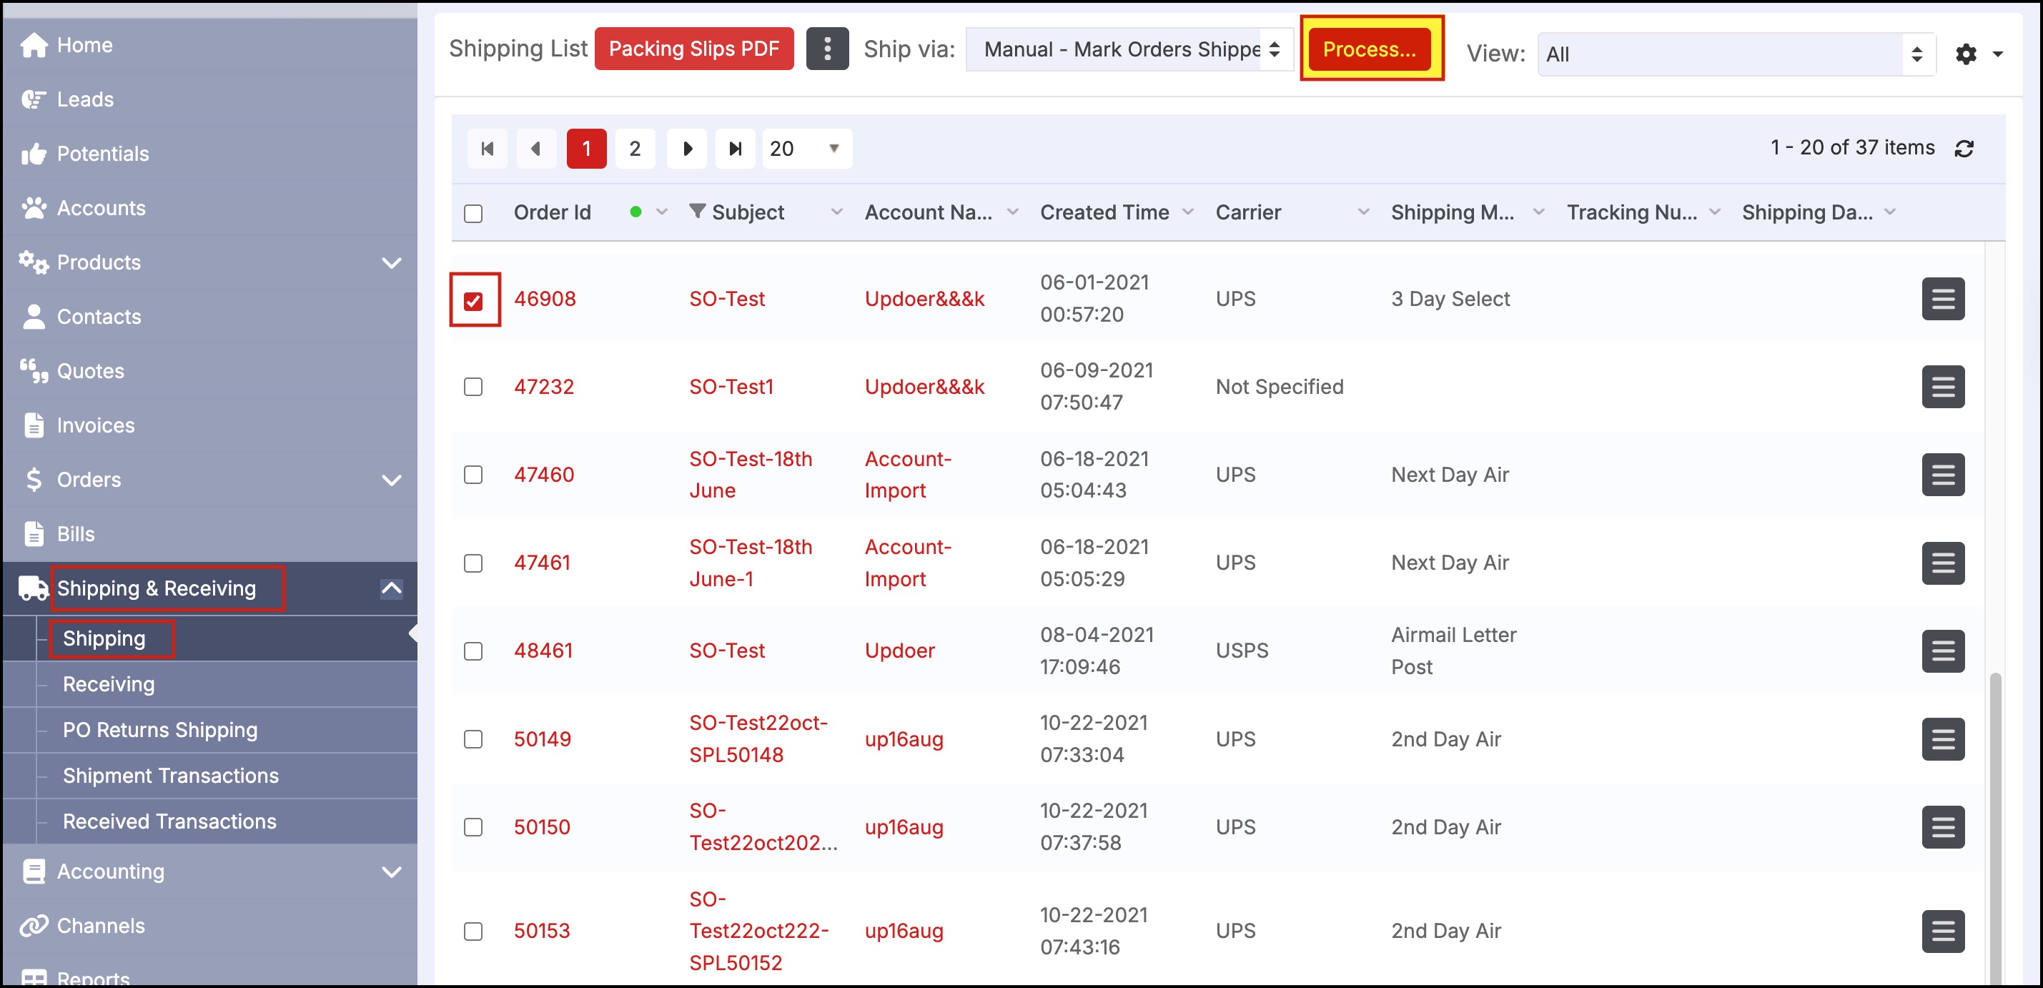The width and height of the screenshot is (2043, 988).
Task: Open the View All dropdown
Action: [x=1736, y=54]
